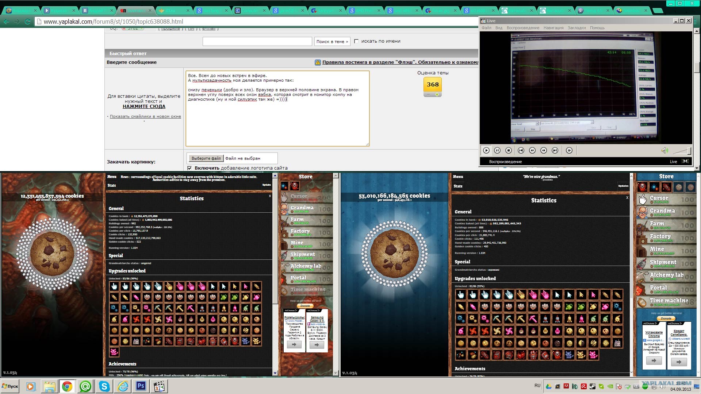Viewport: 701px width, 394px height.
Task: Close the Statistics panel in the right game
Action: click(627, 198)
